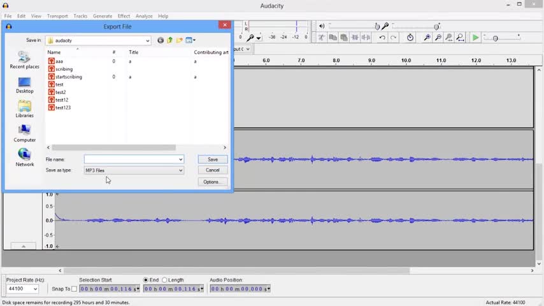Open the Generate menu

click(x=103, y=16)
